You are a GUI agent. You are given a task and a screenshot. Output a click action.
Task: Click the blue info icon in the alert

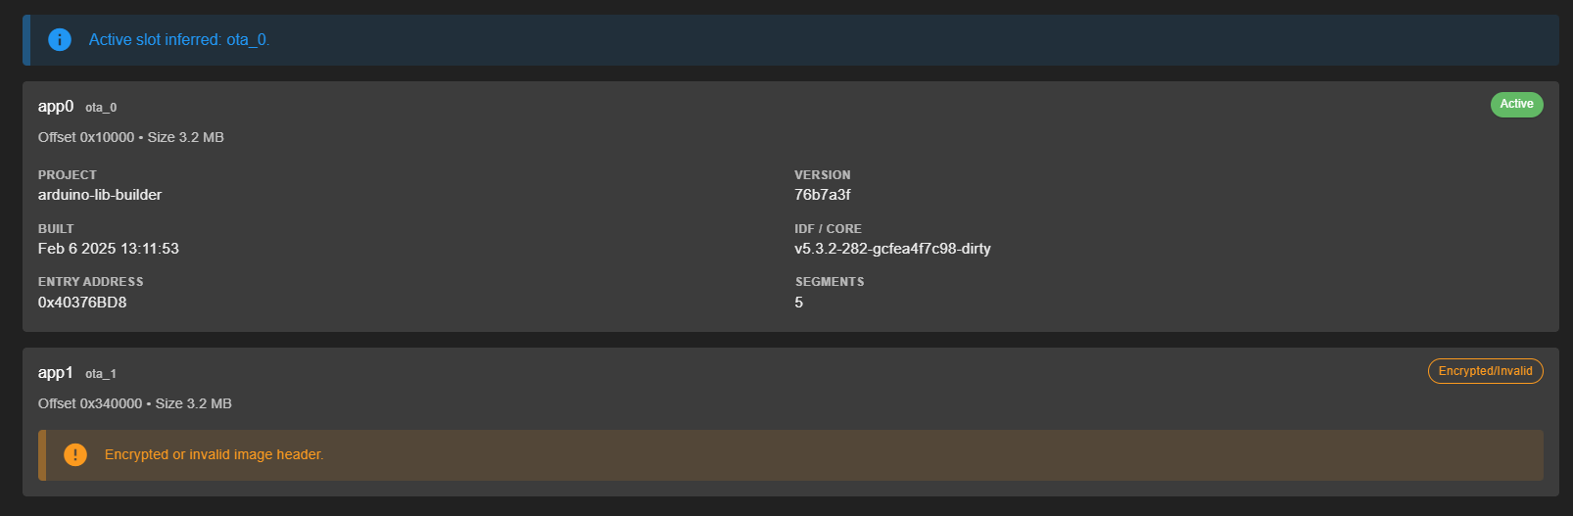pos(60,40)
